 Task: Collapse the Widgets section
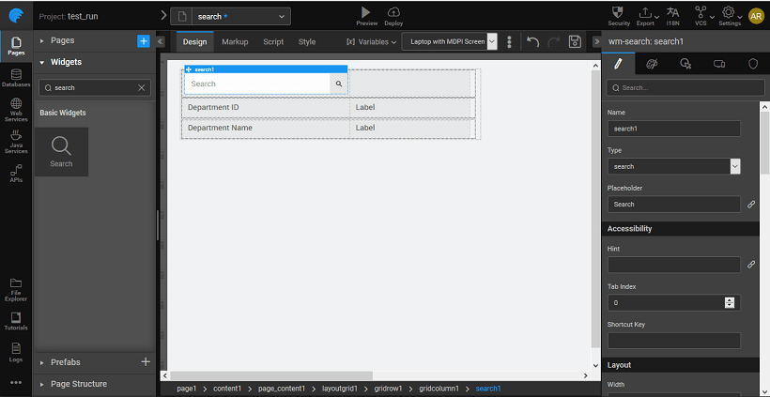(42, 63)
